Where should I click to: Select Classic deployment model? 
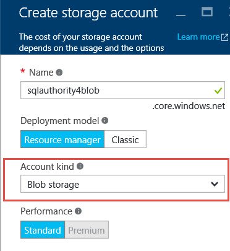(126, 139)
